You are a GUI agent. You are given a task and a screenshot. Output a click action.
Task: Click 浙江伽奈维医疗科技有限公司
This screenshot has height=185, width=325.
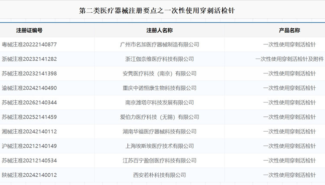159,59
